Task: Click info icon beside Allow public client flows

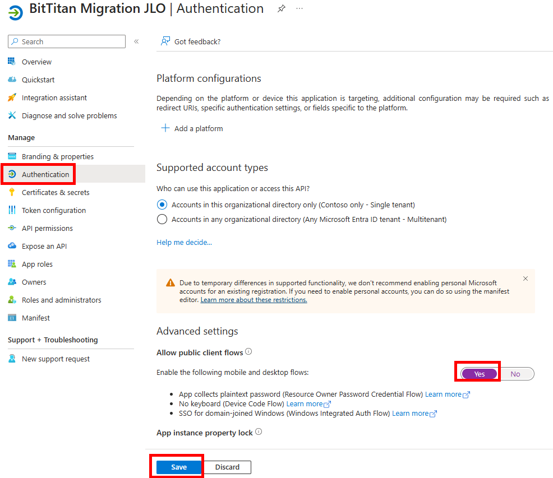Action: pos(248,351)
